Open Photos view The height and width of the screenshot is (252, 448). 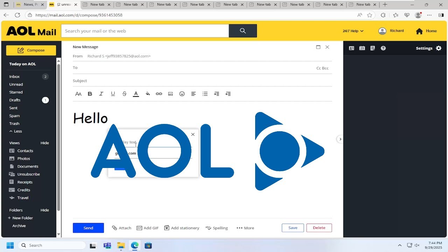coord(20,159)
